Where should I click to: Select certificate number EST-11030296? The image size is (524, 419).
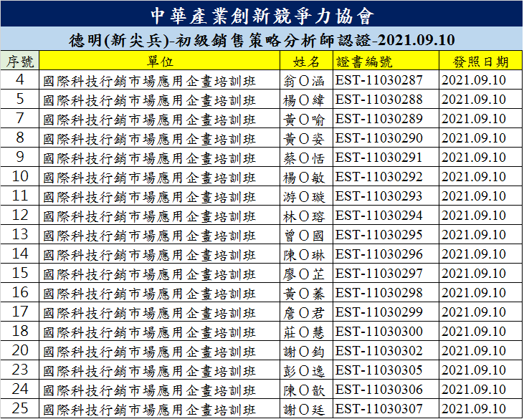coord(379,254)
